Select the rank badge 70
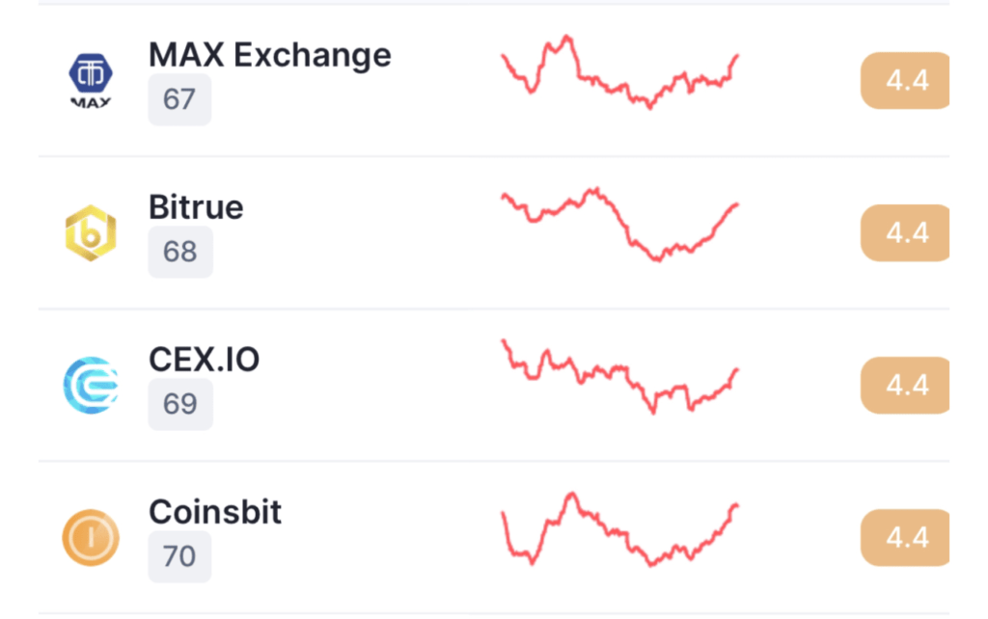This screenshot has width=988, height=619. pyautogui.click(x=179, y=556)
